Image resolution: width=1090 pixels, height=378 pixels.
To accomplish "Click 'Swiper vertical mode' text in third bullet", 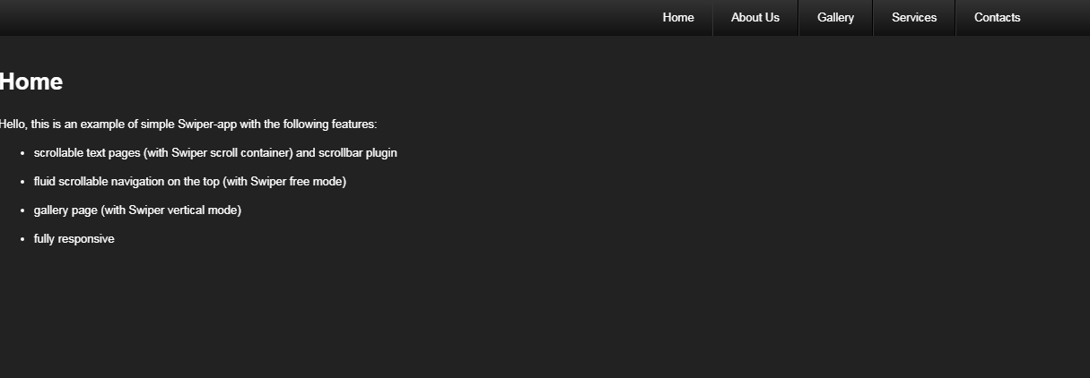I will pos(183,210).
